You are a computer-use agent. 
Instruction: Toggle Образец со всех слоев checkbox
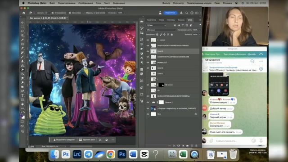coord(84,13)
